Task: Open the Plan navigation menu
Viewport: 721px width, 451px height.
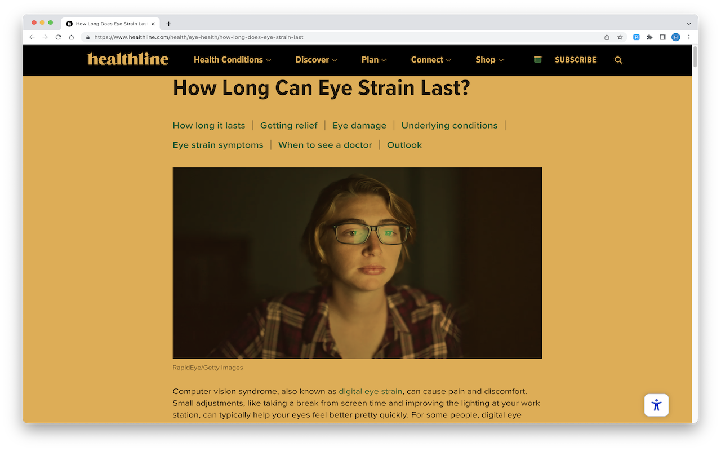Action: coord(374,60)
